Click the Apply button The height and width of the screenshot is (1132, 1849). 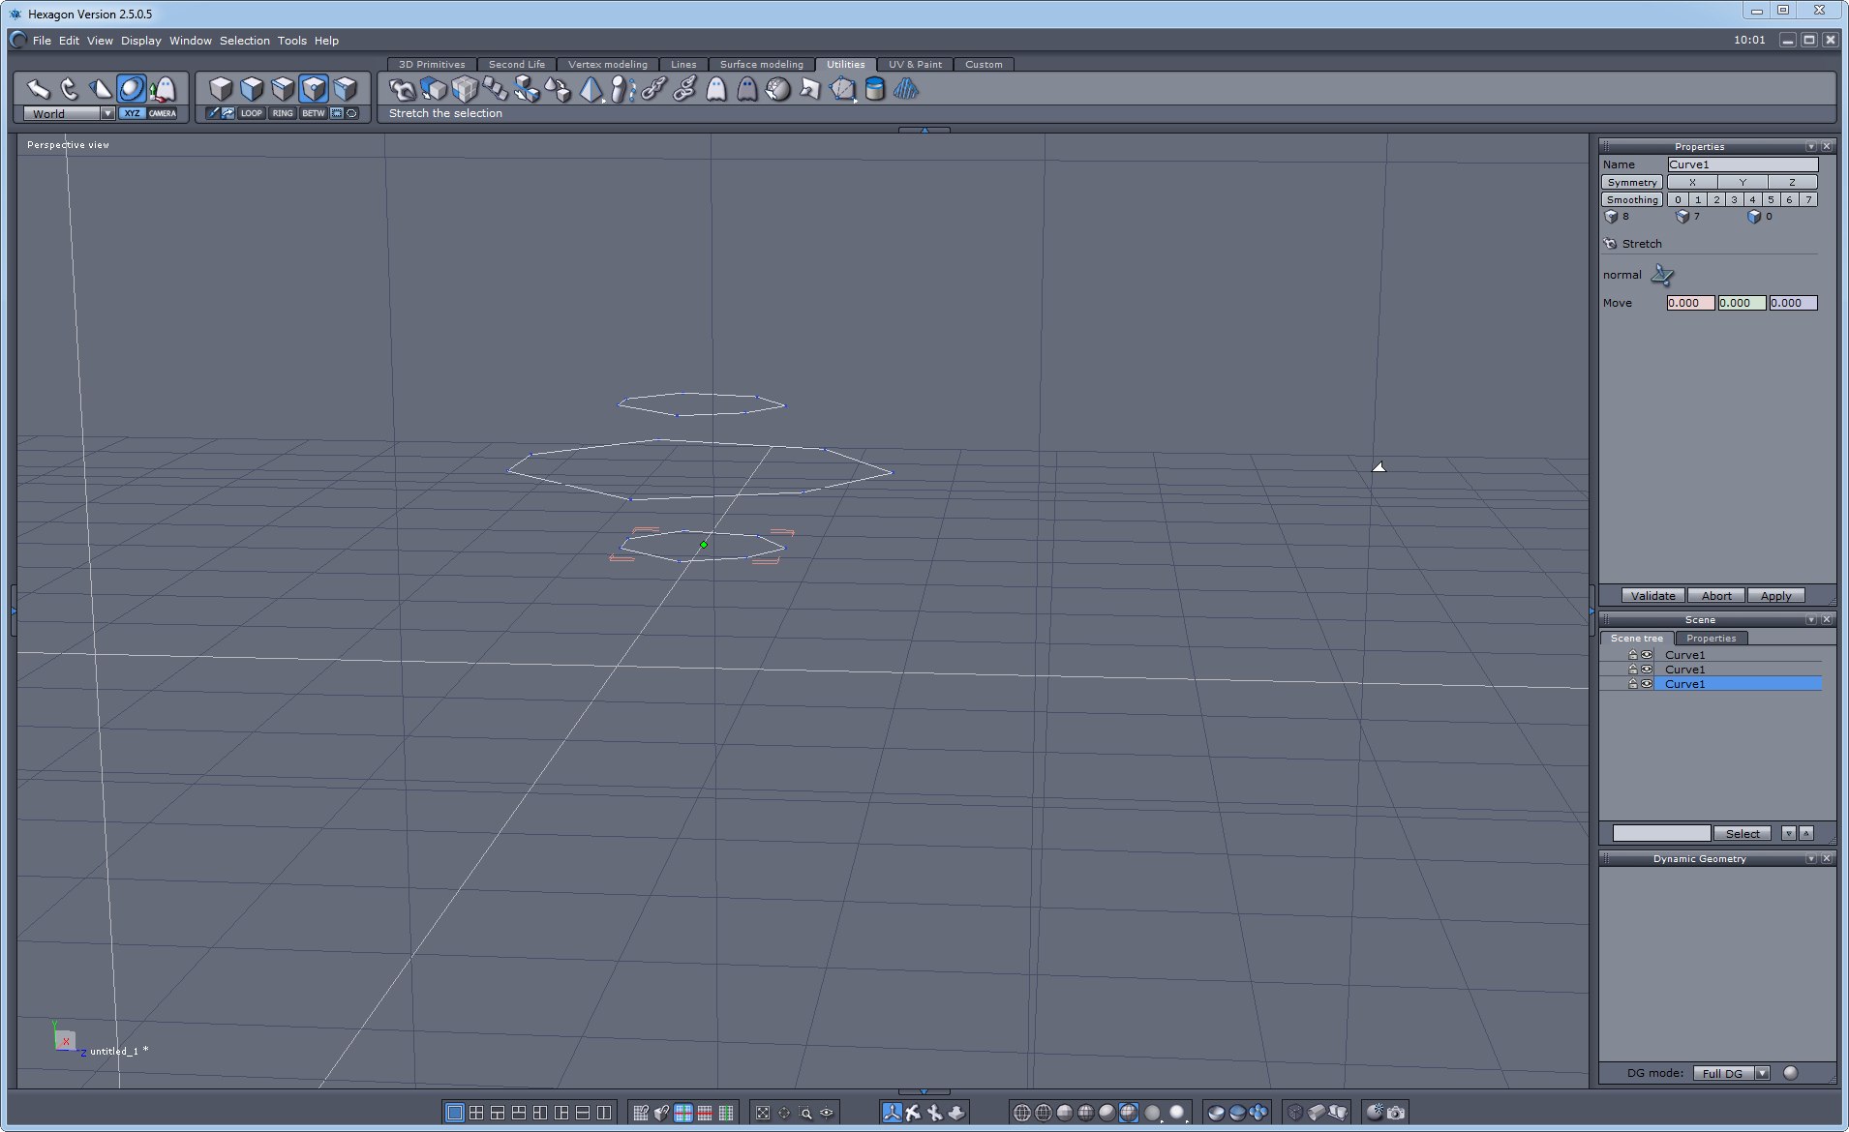coord(1776,596)
